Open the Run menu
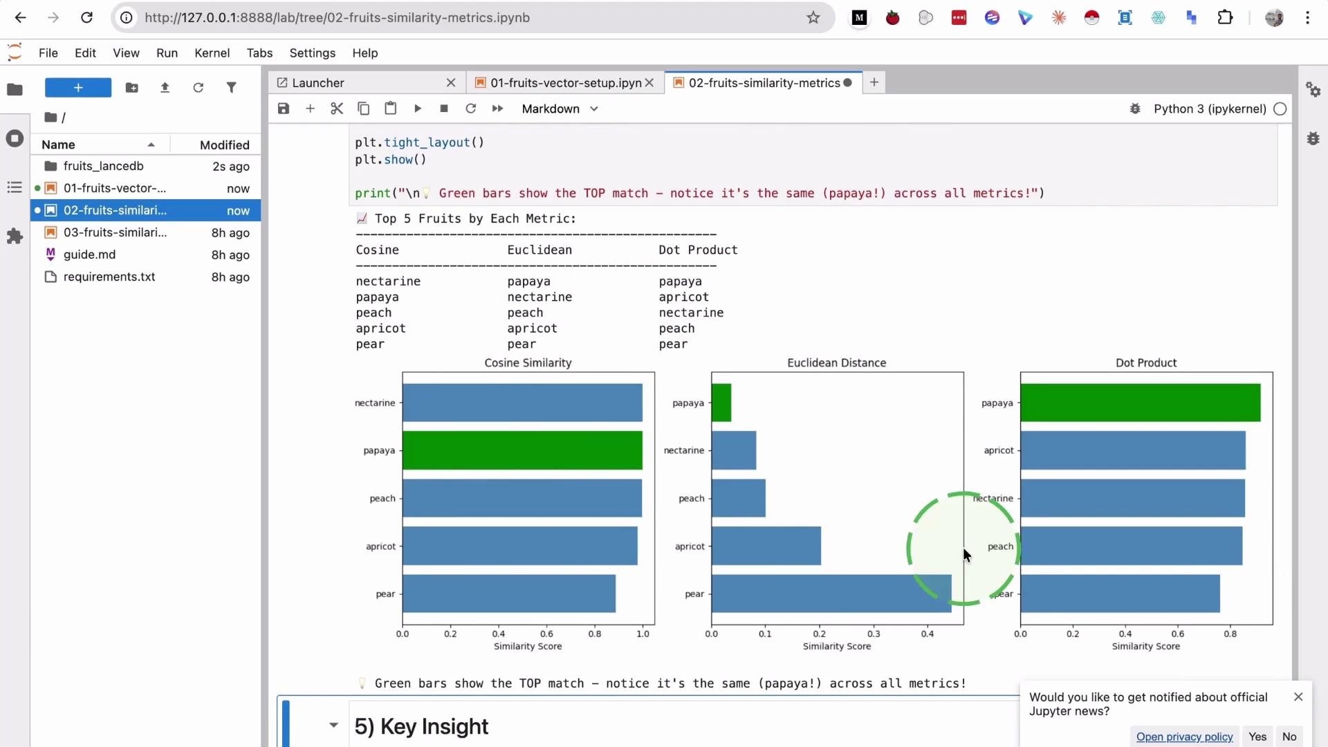The image size is (1328, 747). click(x=167, y=53)
